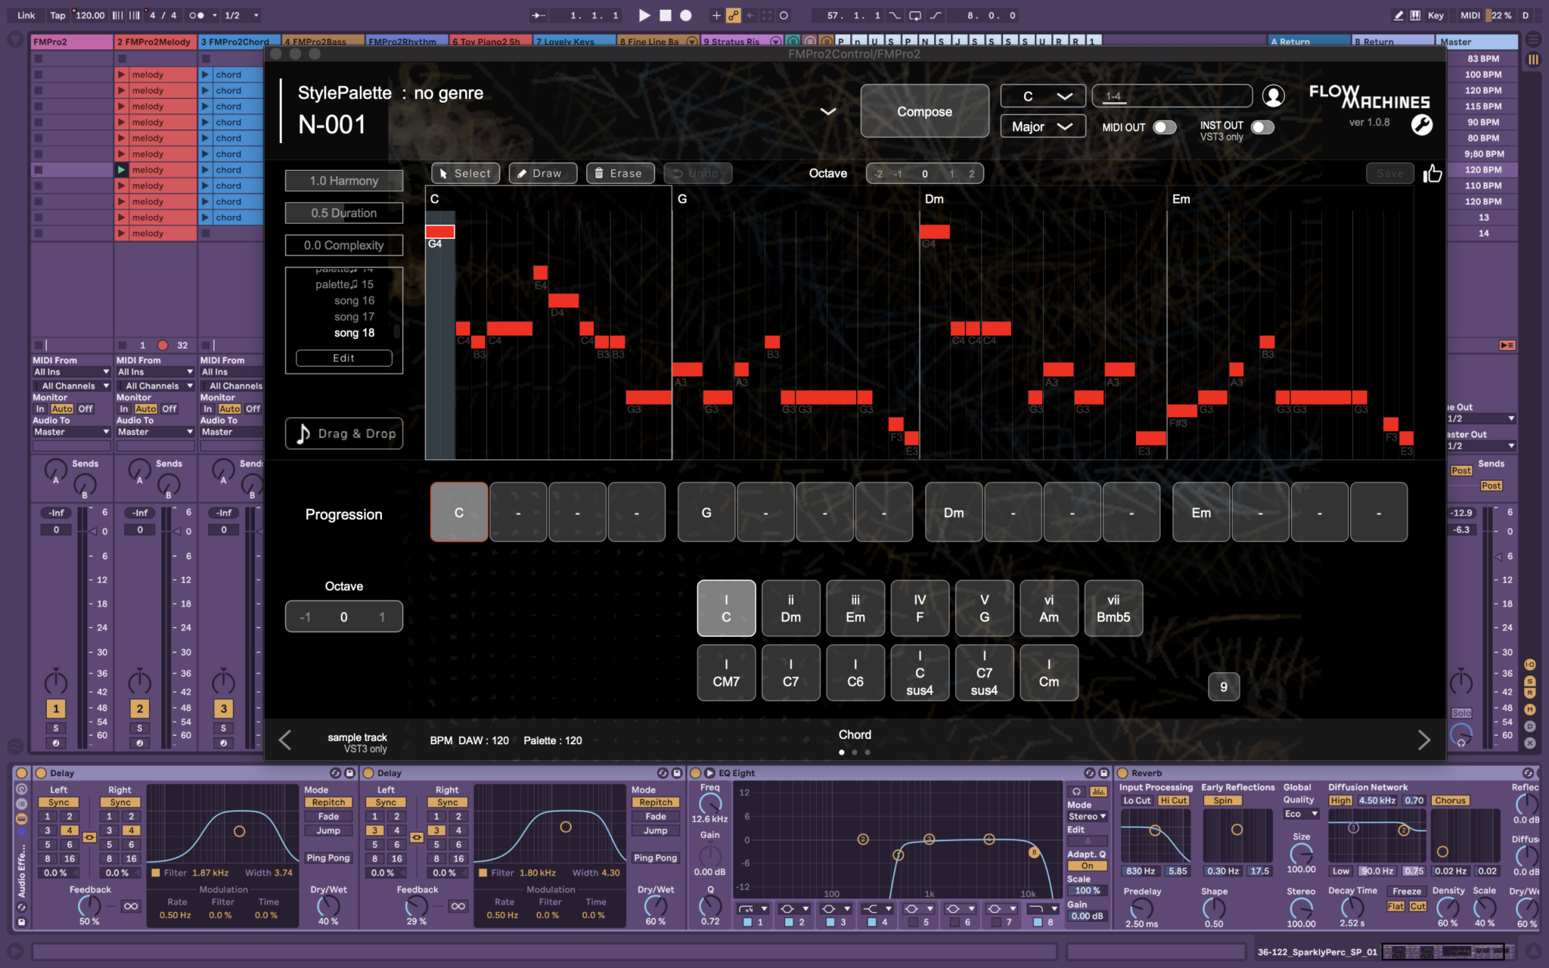The height and width of the screenshot is (968, 1549).
Task: Toggle the second Delay device on/off
Action: click(x=368, y=773)
